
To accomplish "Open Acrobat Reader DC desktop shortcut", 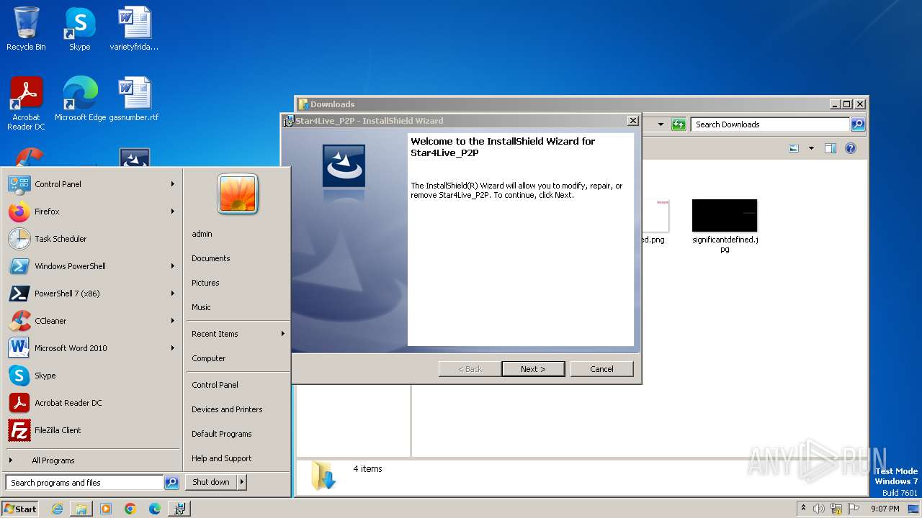I will [26, 103].
